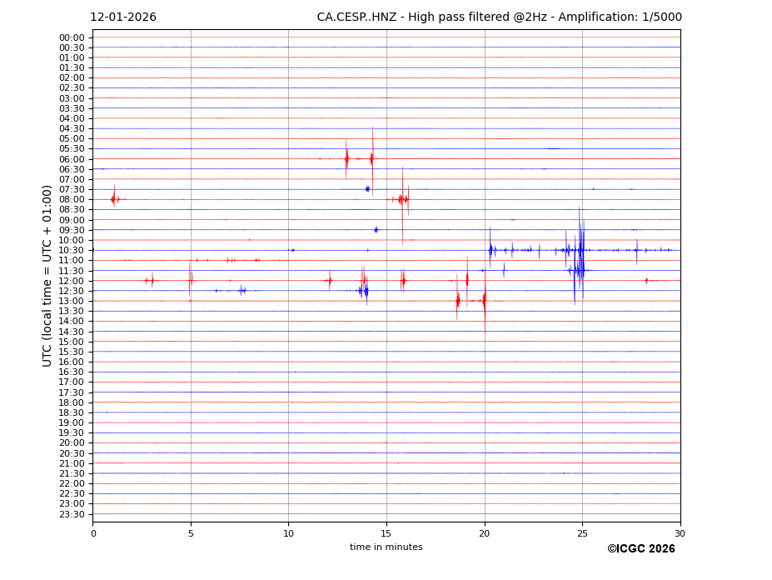Click the date label 12-01-2026
This screenshot has width=772, height=580.
pos(123,17)
